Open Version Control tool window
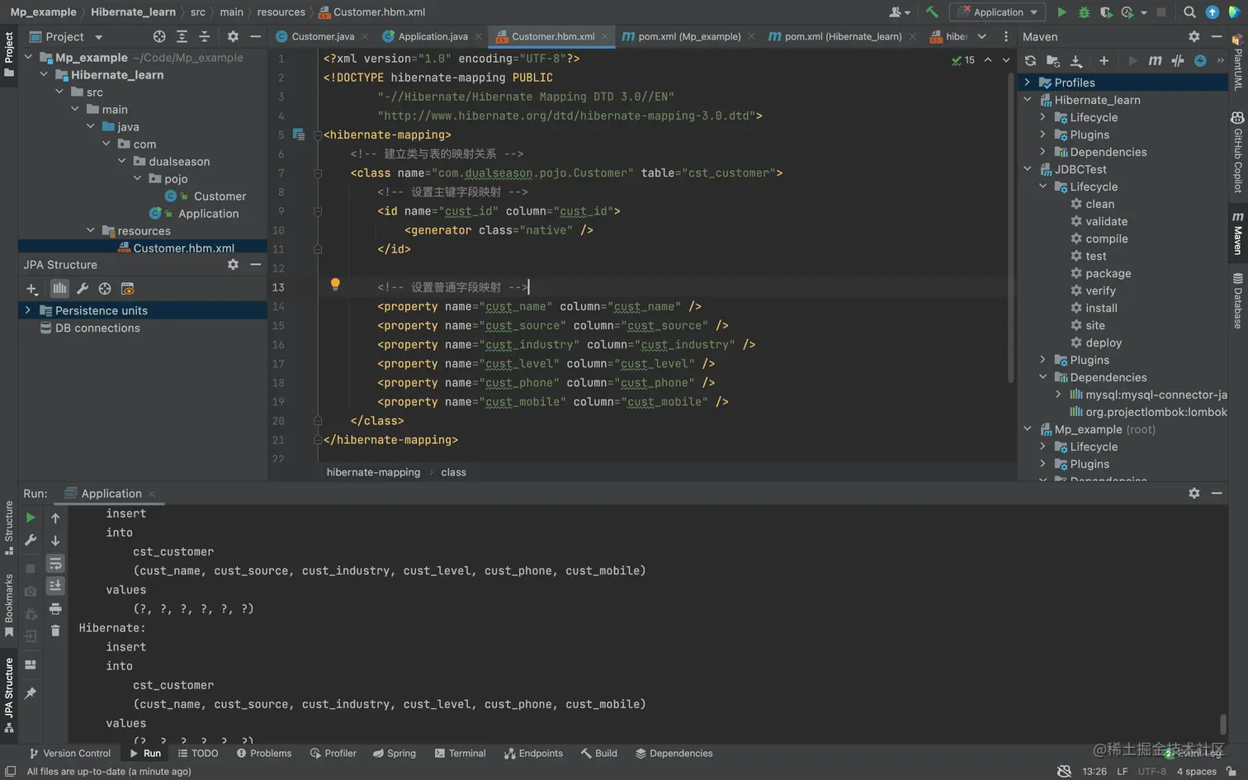 click(69, 753)
